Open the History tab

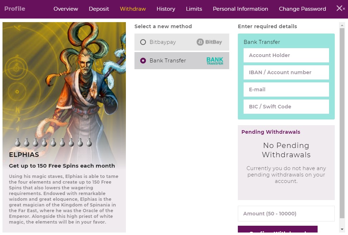pyautogui.click(x=166, y=9)
